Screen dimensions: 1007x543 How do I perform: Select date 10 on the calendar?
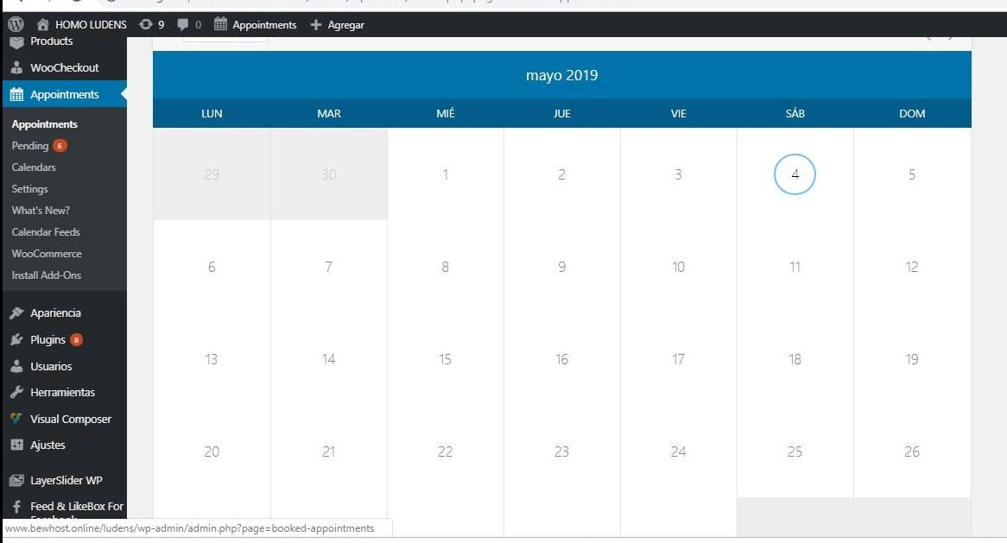point(678,267)
